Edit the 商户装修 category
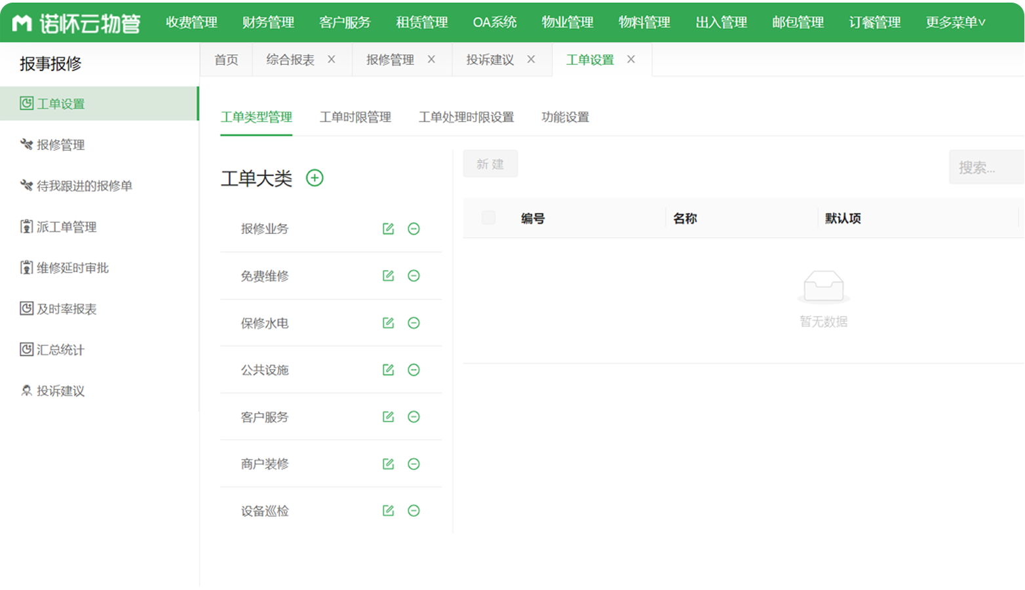Screen dimensions: 1025x590 tap(388, 464)
